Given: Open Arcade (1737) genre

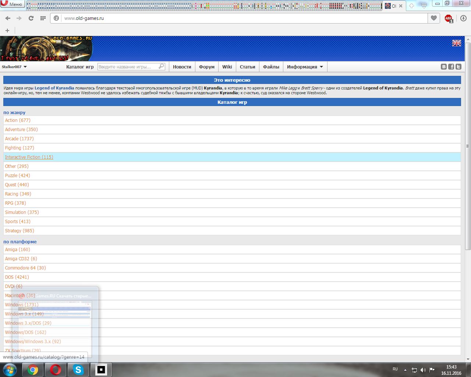Looking at the screenshot, I should [x=19, y=139].
